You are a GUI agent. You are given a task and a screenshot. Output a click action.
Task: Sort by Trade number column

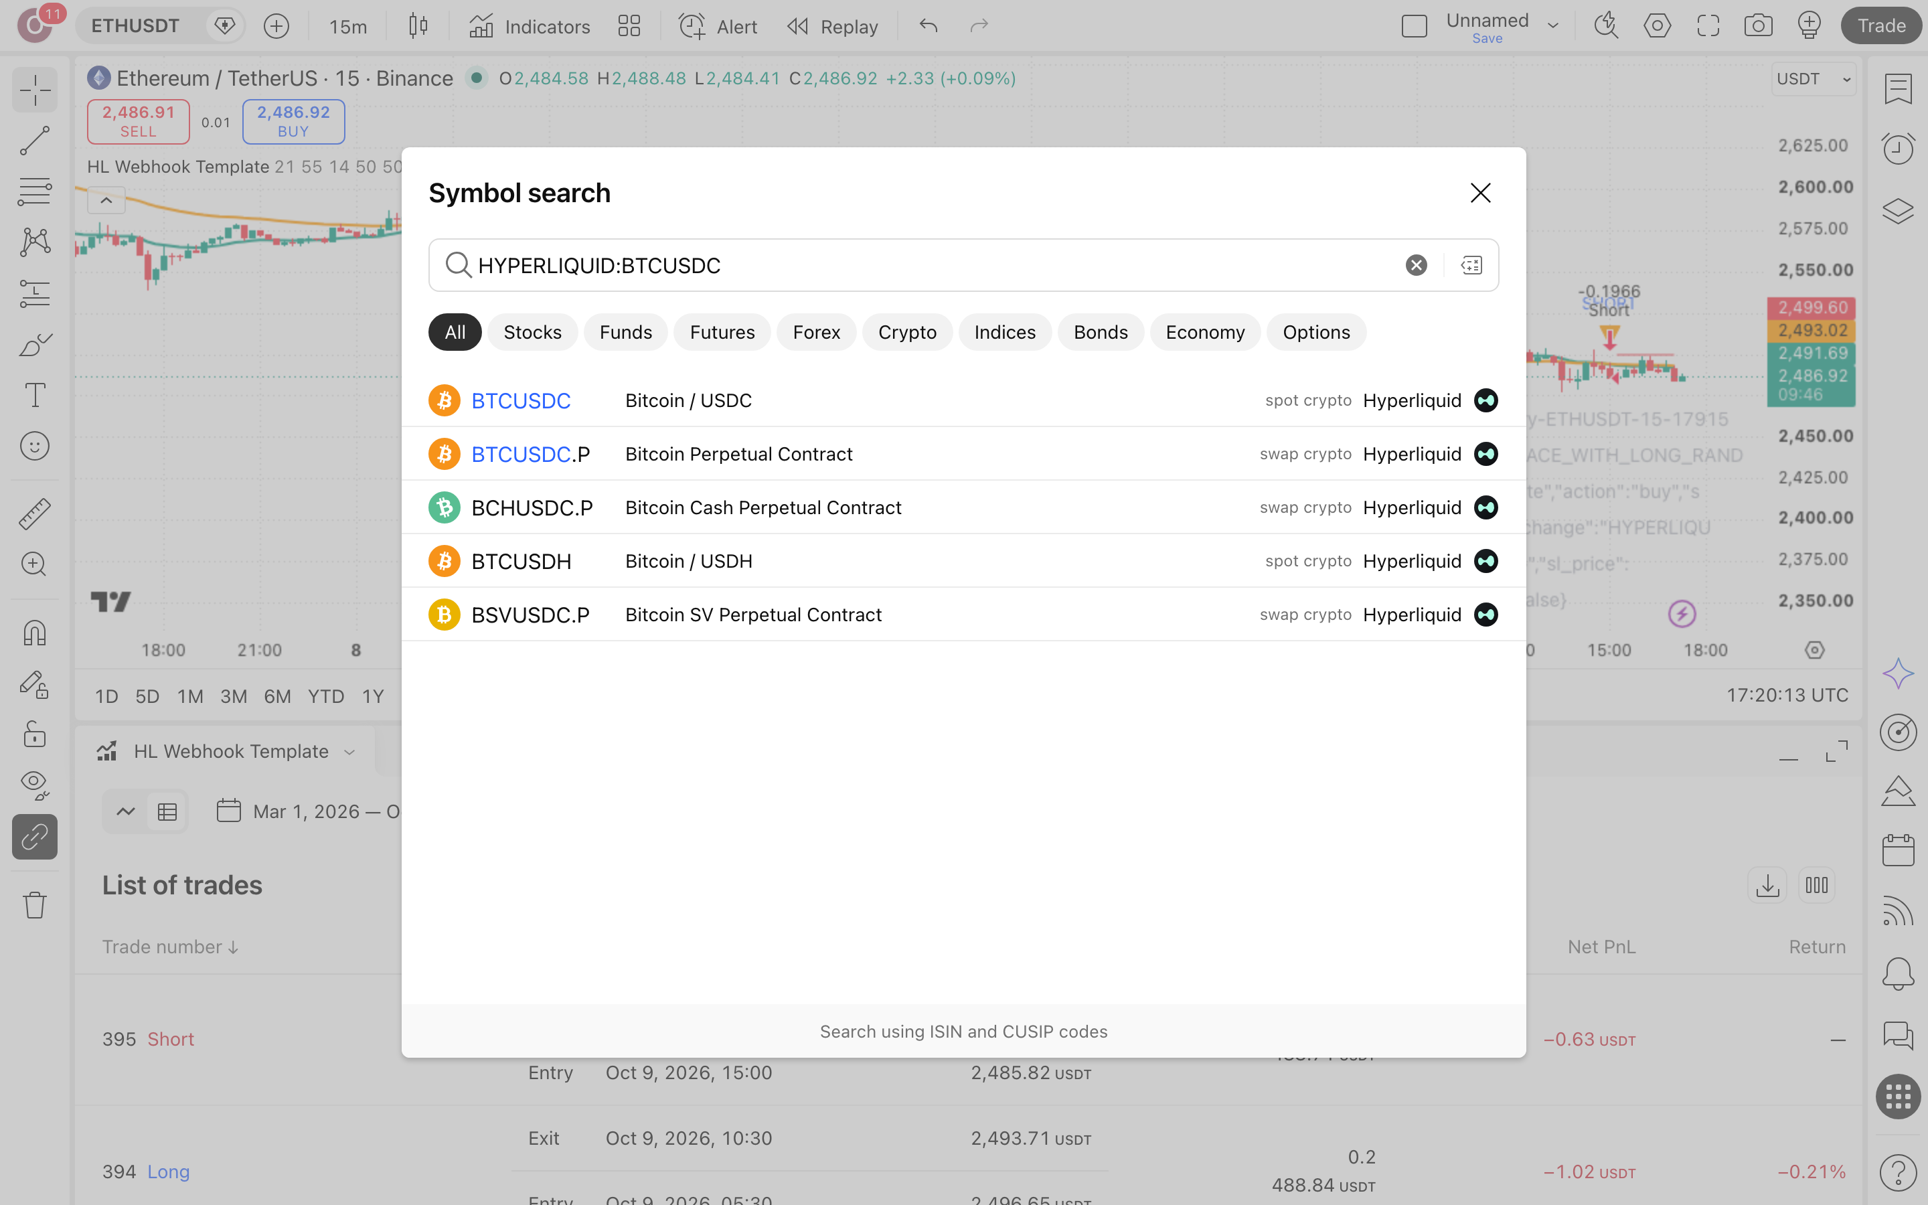[x=169, y=947]
